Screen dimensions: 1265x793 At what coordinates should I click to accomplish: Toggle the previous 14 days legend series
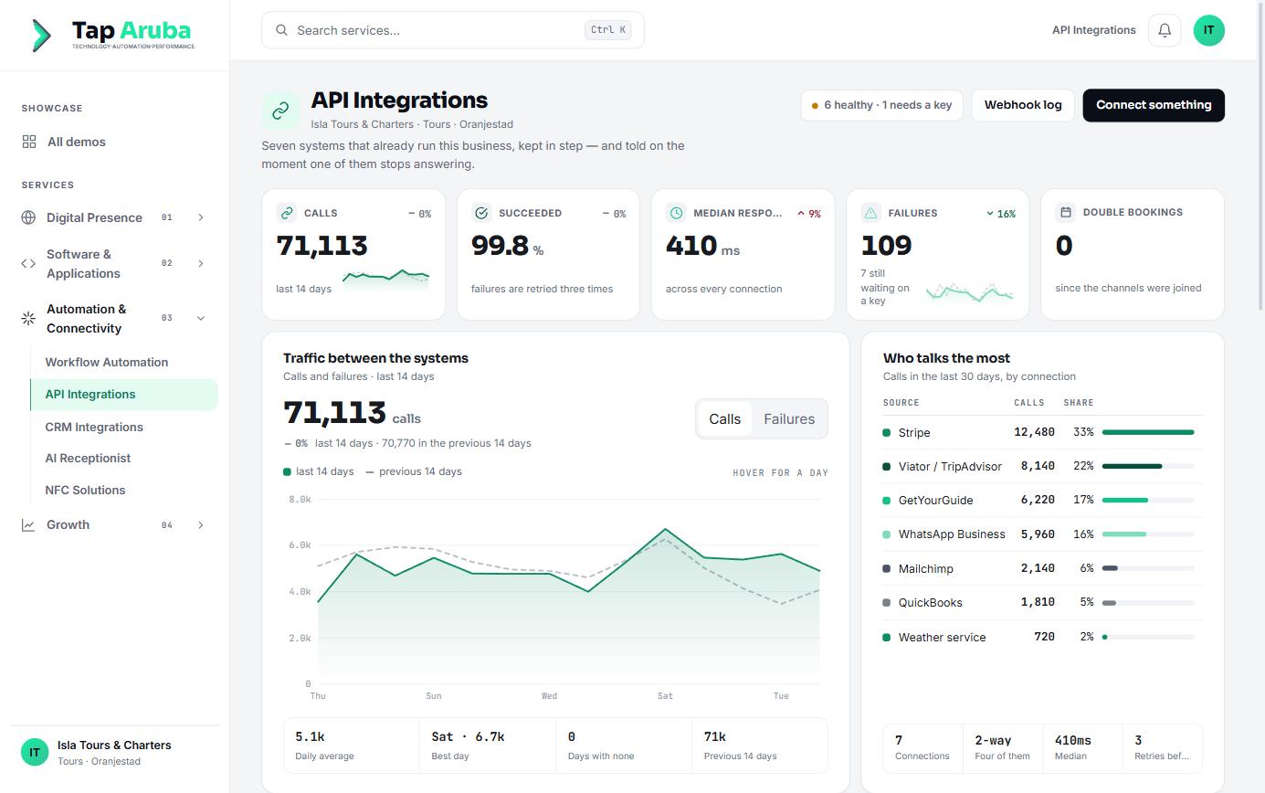pyautogui.click(x=414, y=471)
